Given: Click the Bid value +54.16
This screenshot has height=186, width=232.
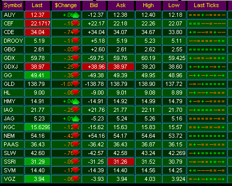Looking at the screenshot, I should click(x=94, y=136).
